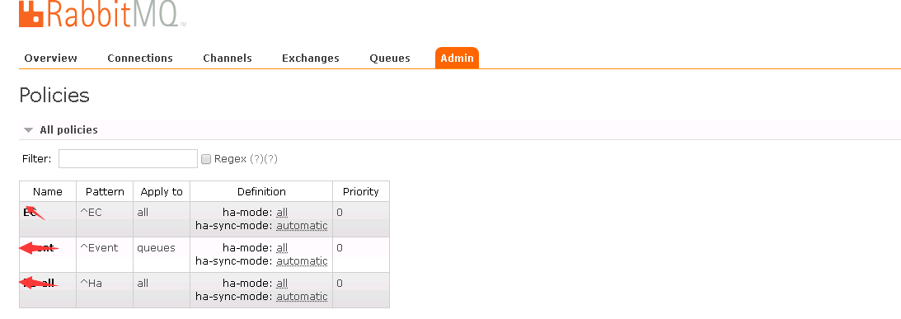Open the EC policy link
Viewport: 901px width, 319px height.
coord(30,212)
